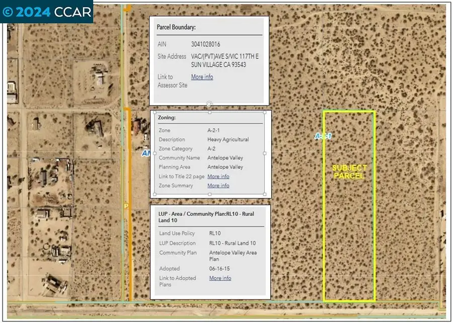The height and width of the screenshot is (323, 453).
Task: Select Heavy Agricultural description text
Action: pos(229,139)
